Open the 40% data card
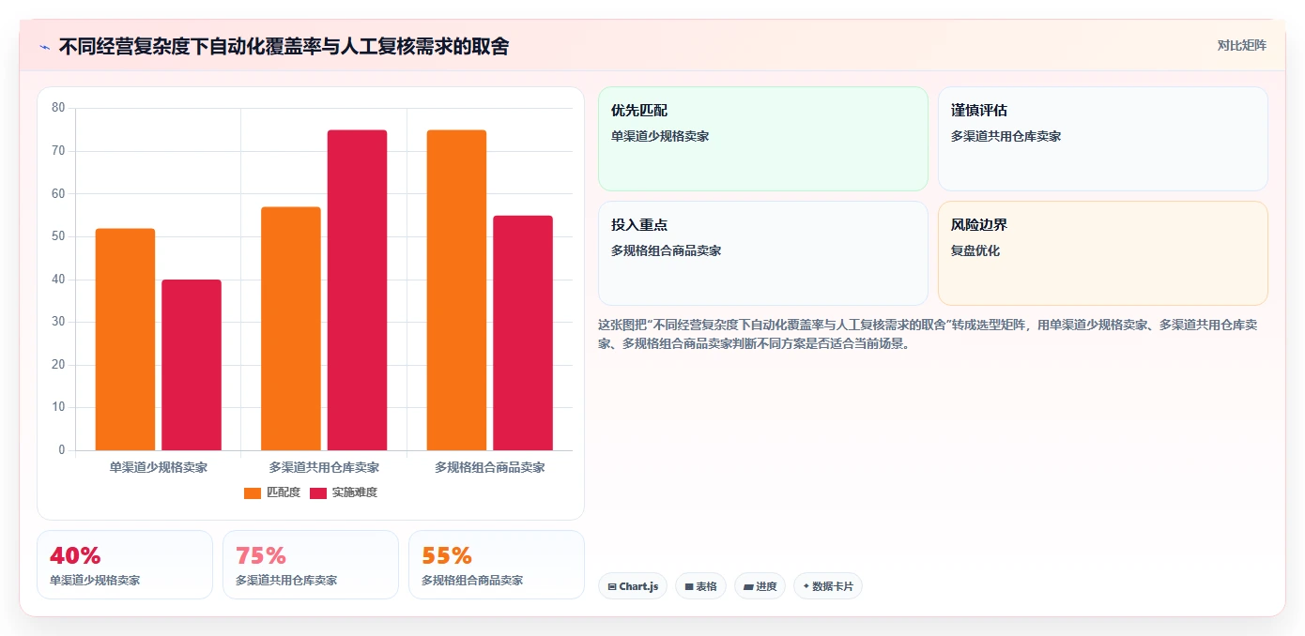This screenshot has width=1305, height=636. (x=125, y=565)
